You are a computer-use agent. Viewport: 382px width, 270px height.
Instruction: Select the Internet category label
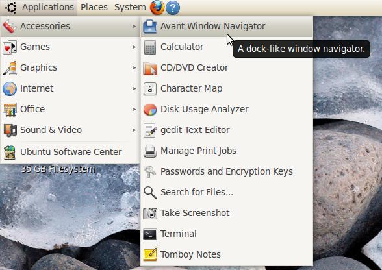(36, 88)
